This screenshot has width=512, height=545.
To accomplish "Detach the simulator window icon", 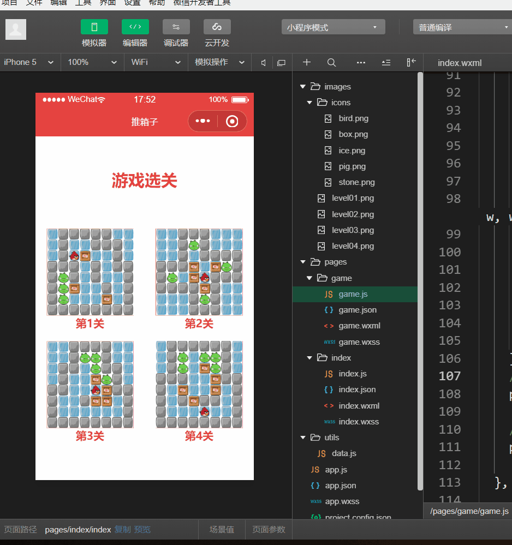I will tap(281, 63).
